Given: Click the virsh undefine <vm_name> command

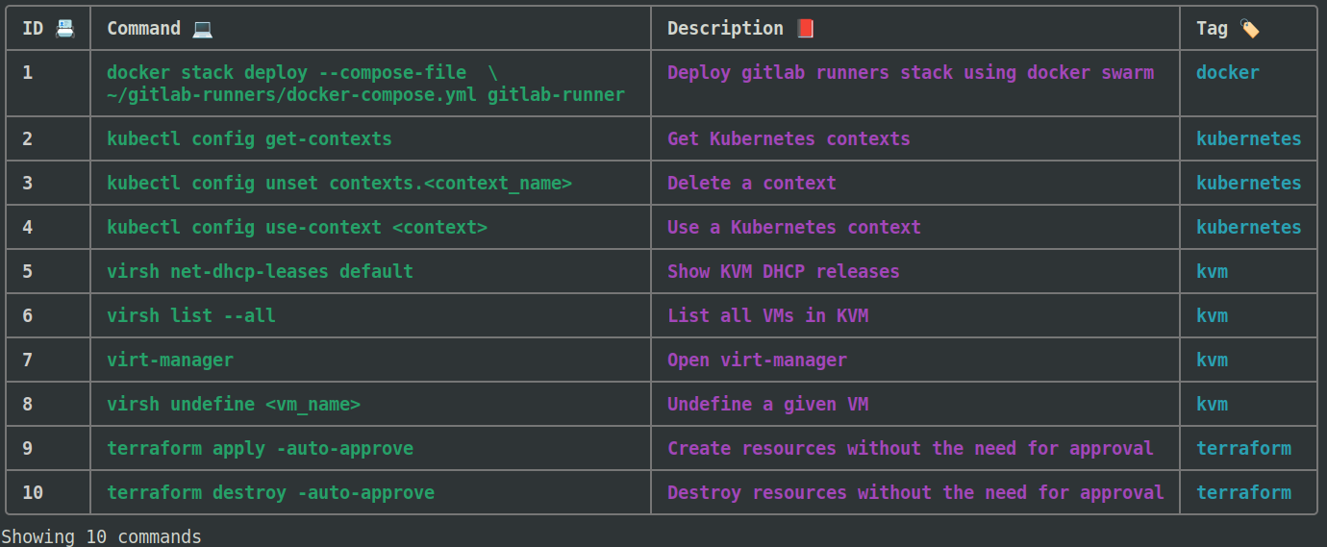Looking at the screenshot, I should click(x=234, y=404).
